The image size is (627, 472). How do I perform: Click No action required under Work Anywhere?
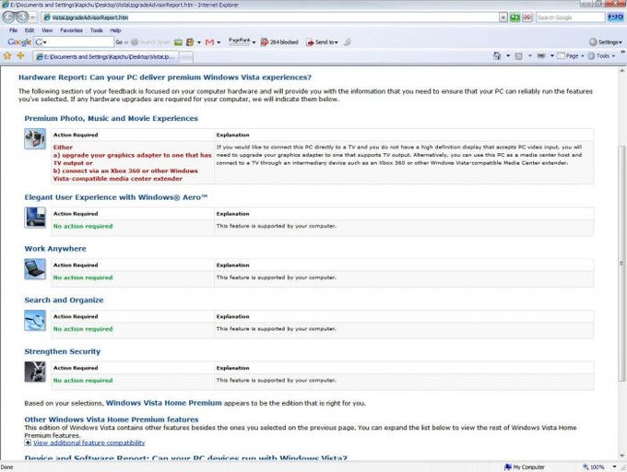pos(83,277)
